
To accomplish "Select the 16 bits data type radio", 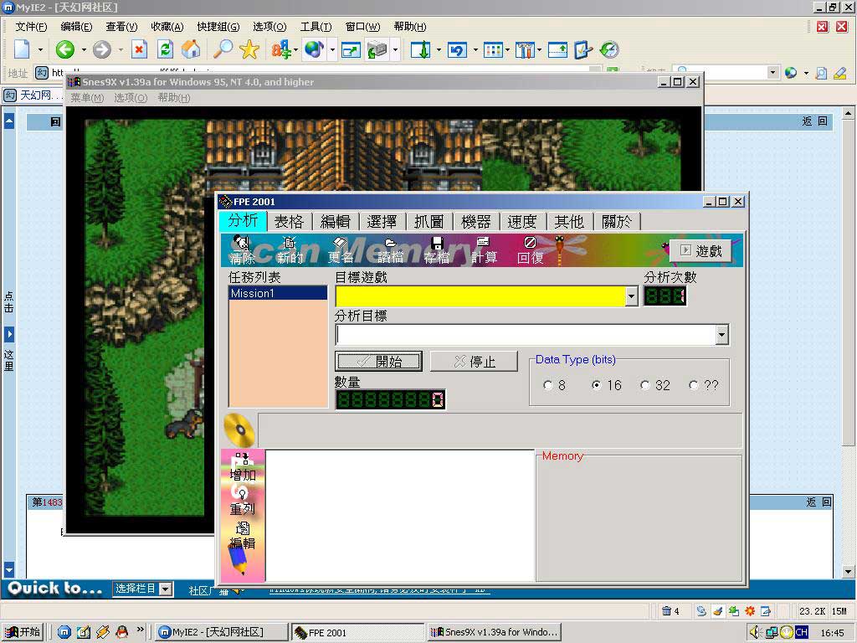I will 596,385.
